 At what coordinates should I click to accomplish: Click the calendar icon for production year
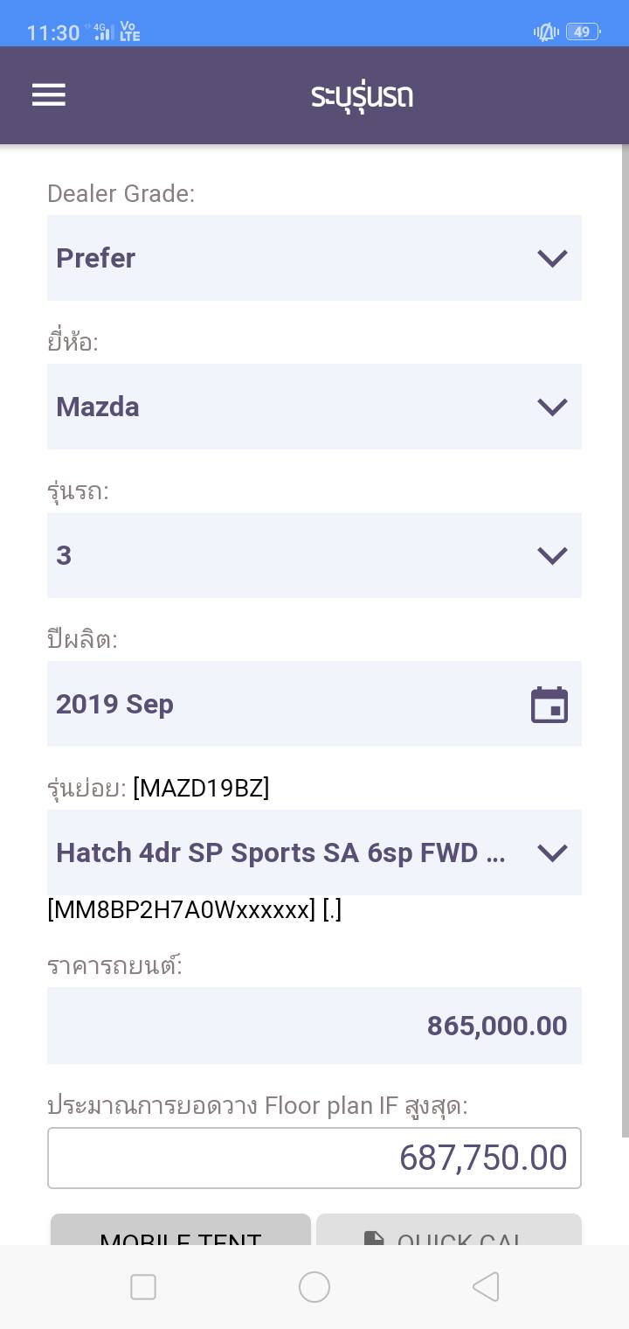550,705
